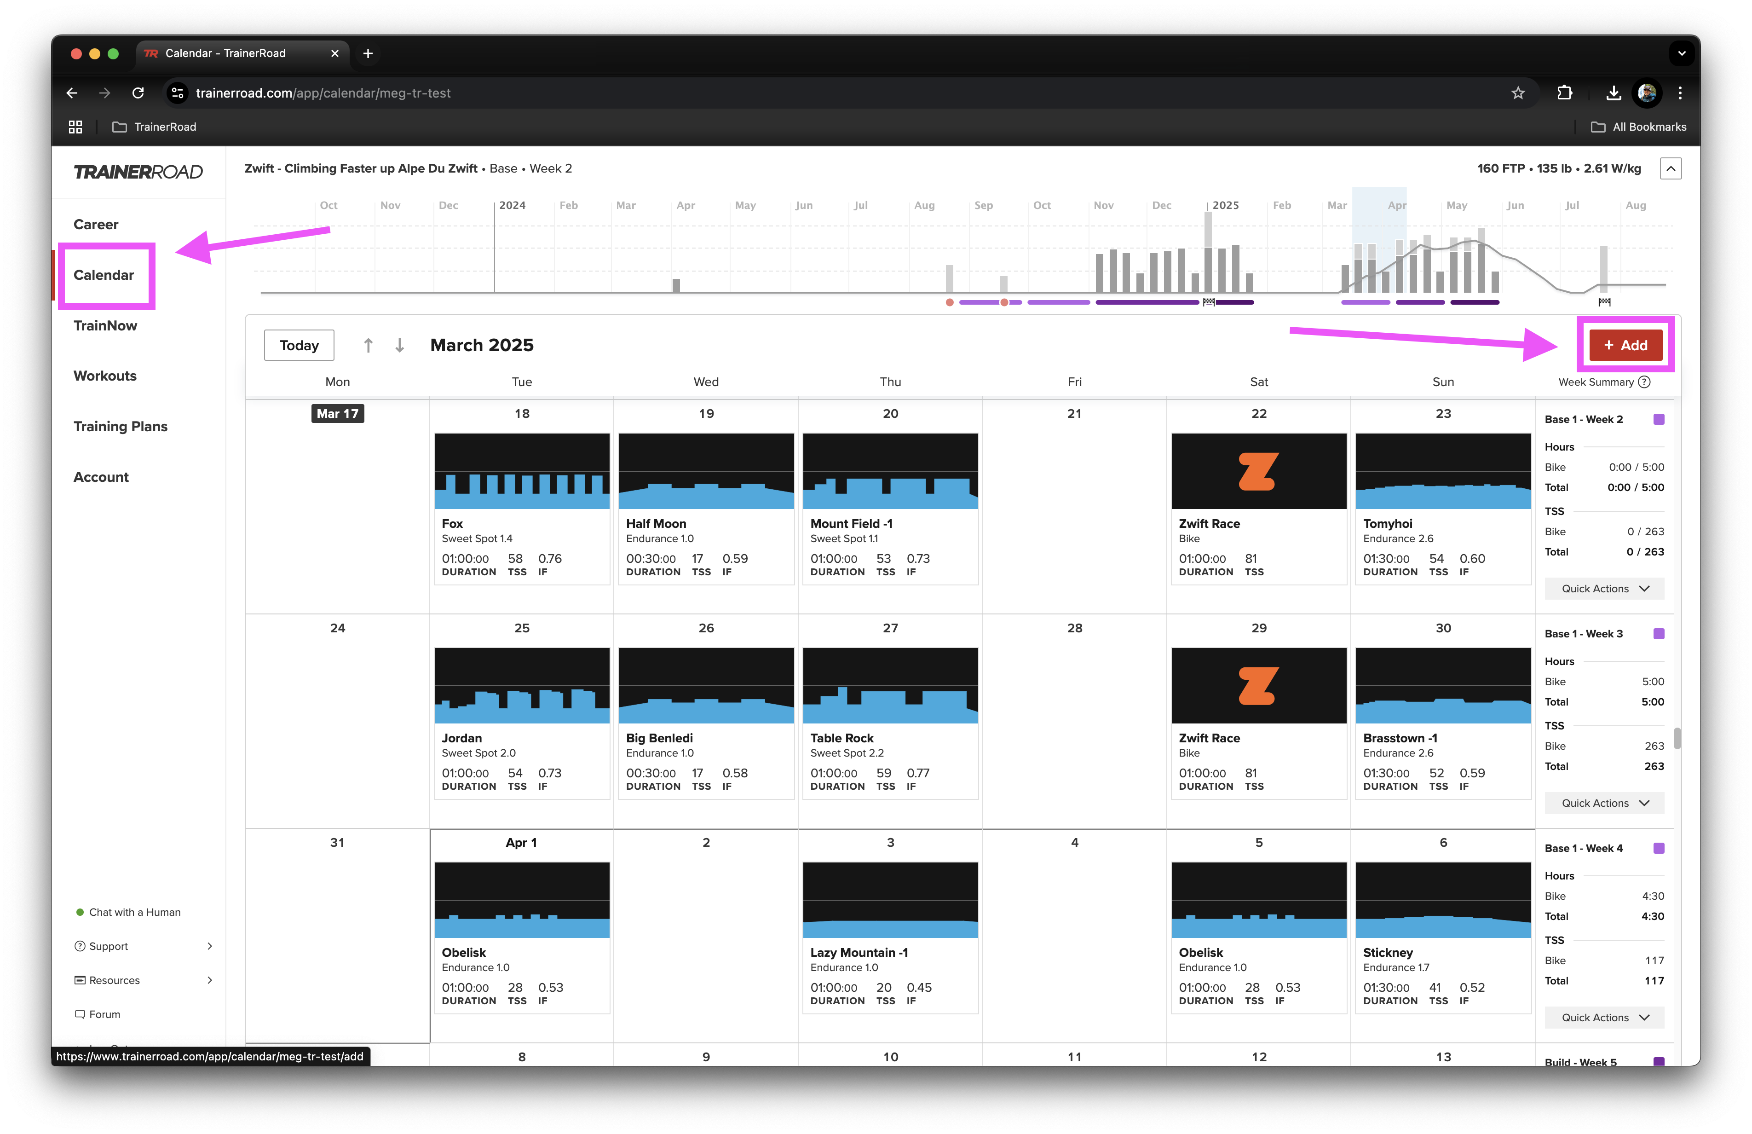Click the Base 1 - Week 2 purple swatch
The height and width of the screenshot is (1134, 1752).
(1659, 419)
